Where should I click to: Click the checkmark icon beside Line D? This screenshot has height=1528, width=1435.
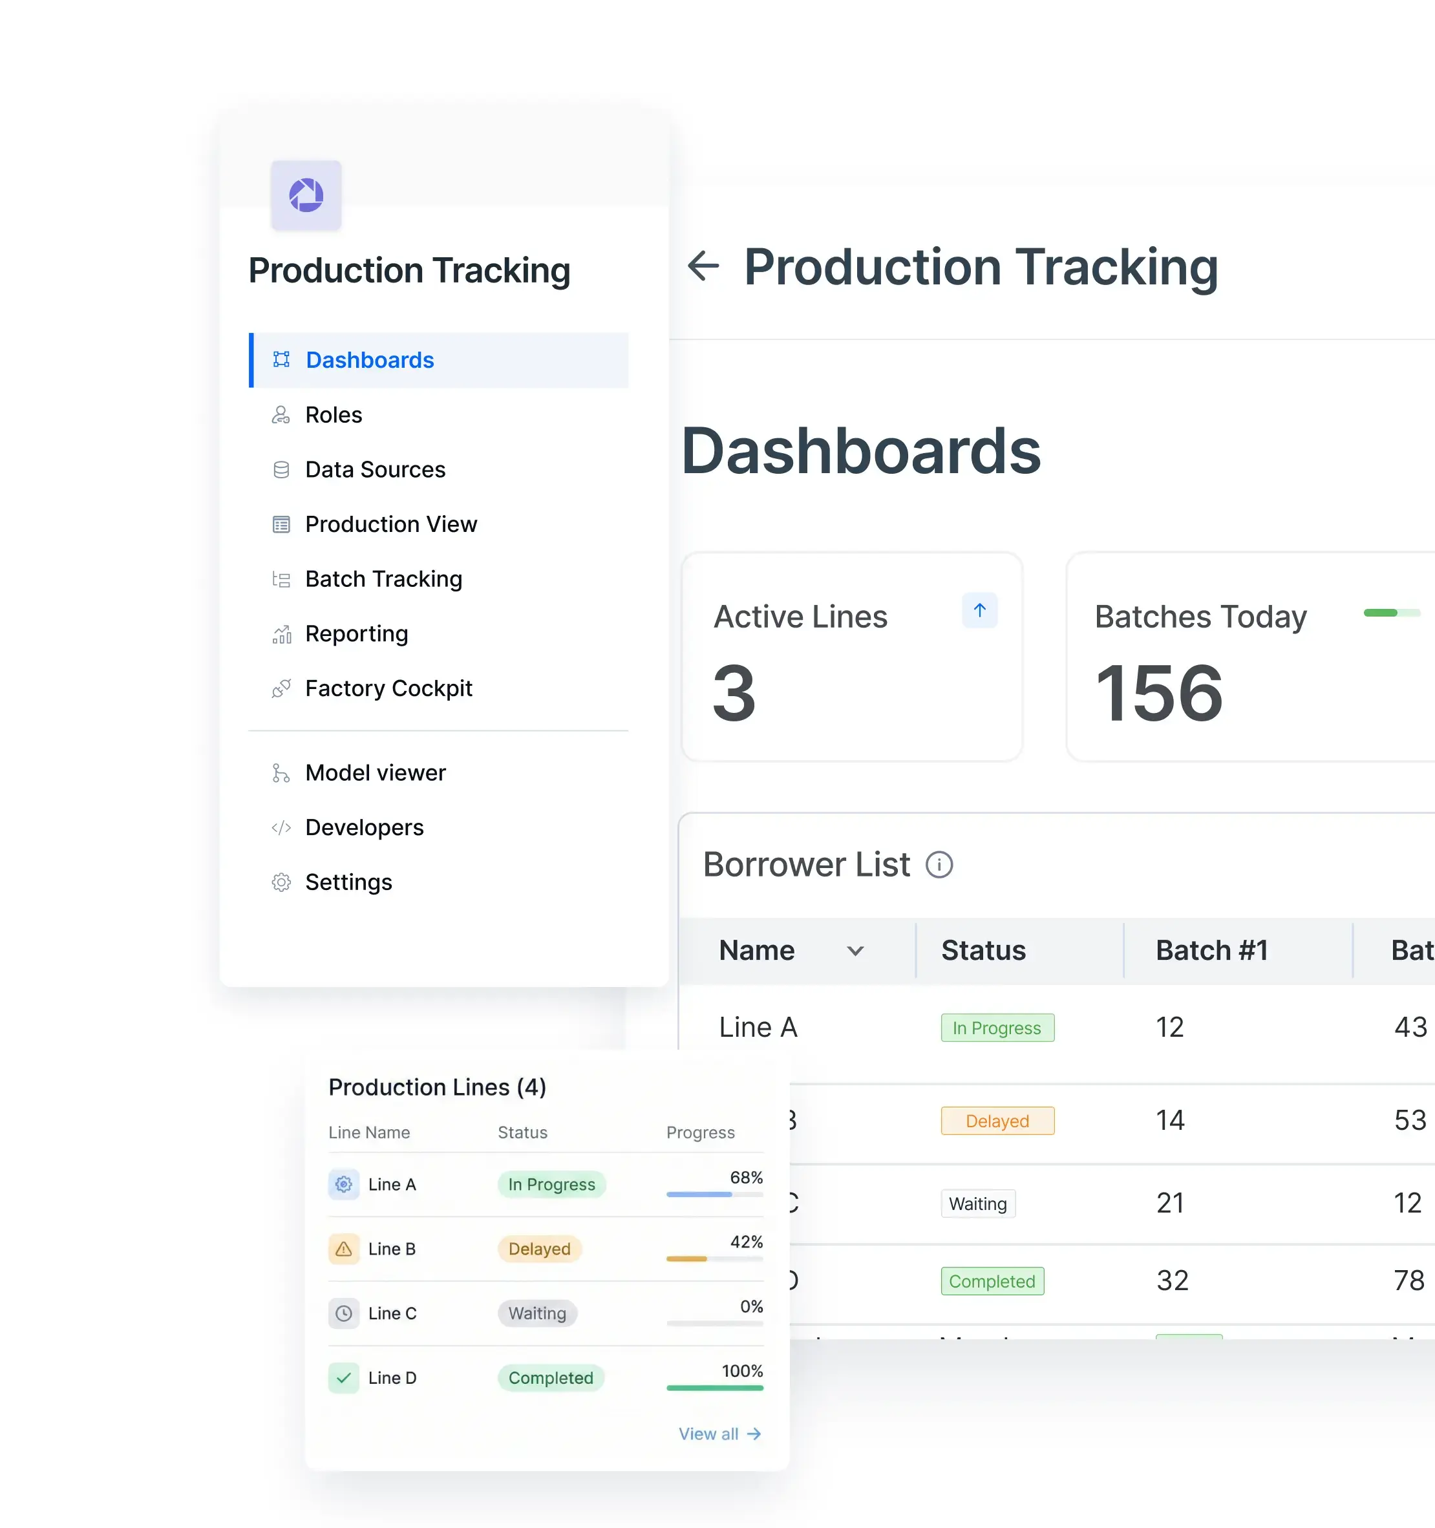coord(344,1377)
